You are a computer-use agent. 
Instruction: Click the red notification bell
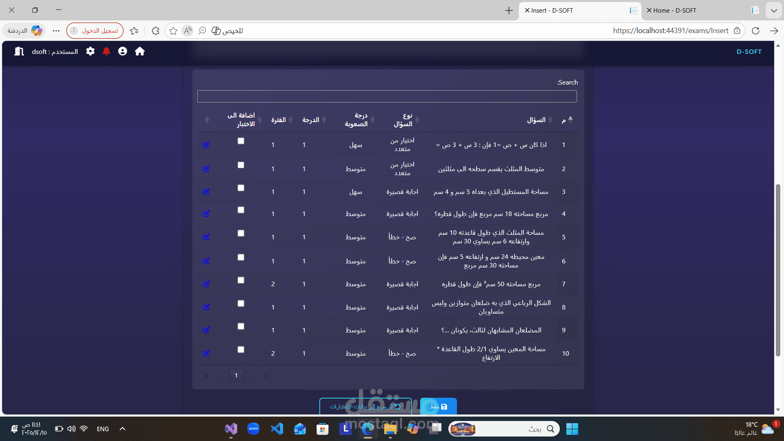(106, 51)
